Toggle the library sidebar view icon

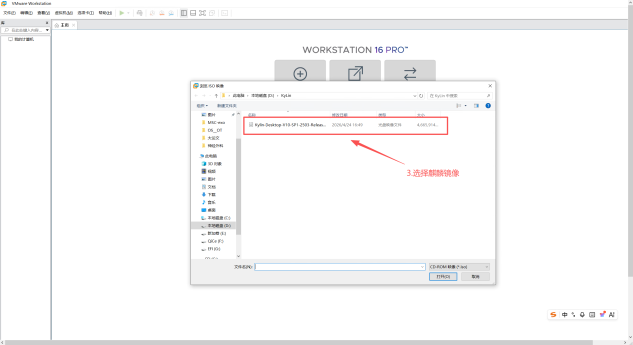pos(183,13)
